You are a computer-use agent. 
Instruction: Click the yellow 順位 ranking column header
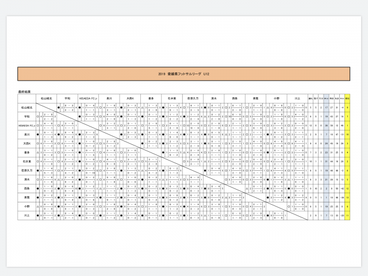point(347,98)
